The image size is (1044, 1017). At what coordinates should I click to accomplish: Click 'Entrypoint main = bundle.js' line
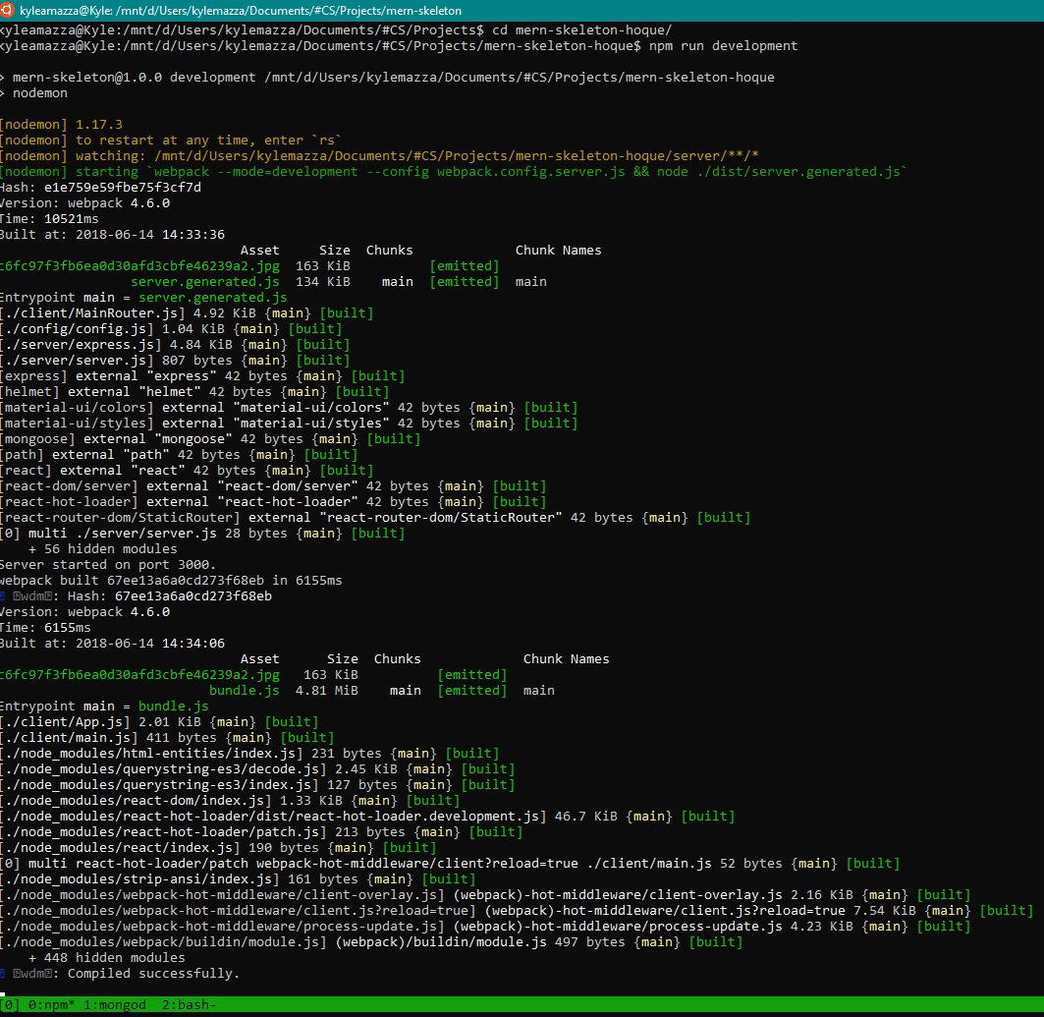point(104,706)
